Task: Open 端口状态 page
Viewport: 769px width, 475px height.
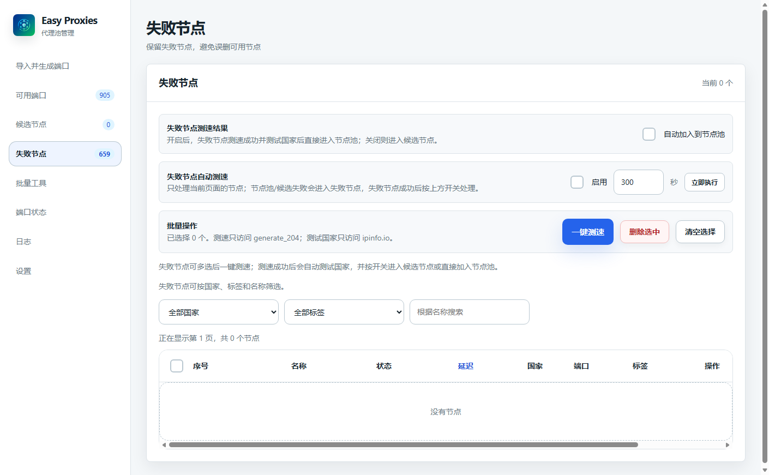Action: 65,212
